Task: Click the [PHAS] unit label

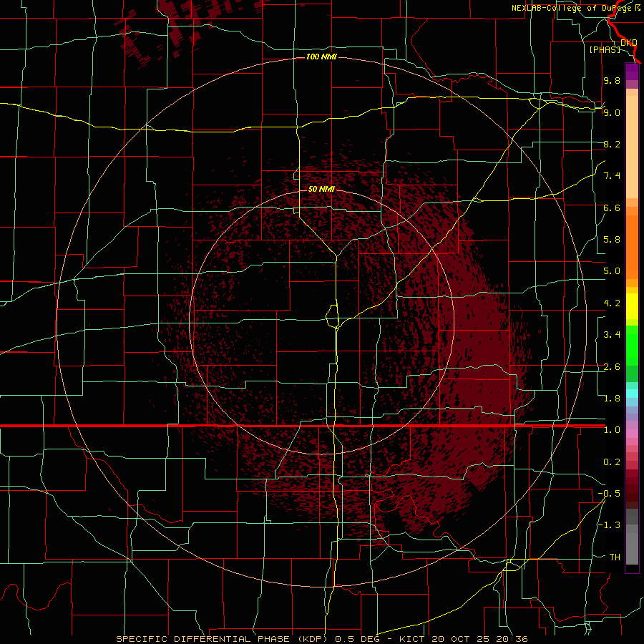Action: [605, 49]
